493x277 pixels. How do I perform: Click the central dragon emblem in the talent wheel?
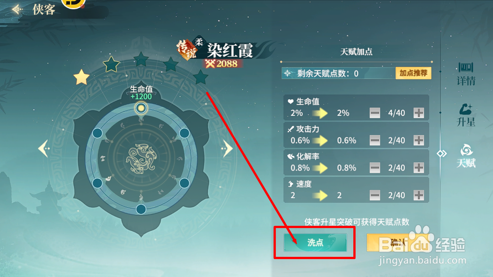[141, 159]
